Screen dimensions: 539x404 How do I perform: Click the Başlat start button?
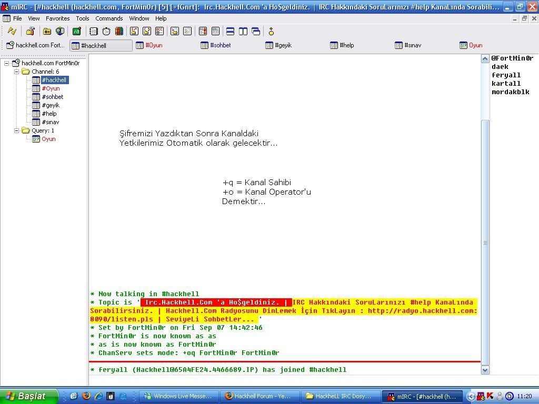pos(28,396)
